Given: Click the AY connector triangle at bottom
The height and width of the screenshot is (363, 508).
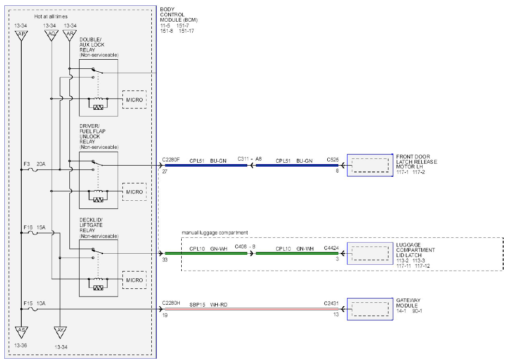Looking at the screenshot, I should click(60, 332).
